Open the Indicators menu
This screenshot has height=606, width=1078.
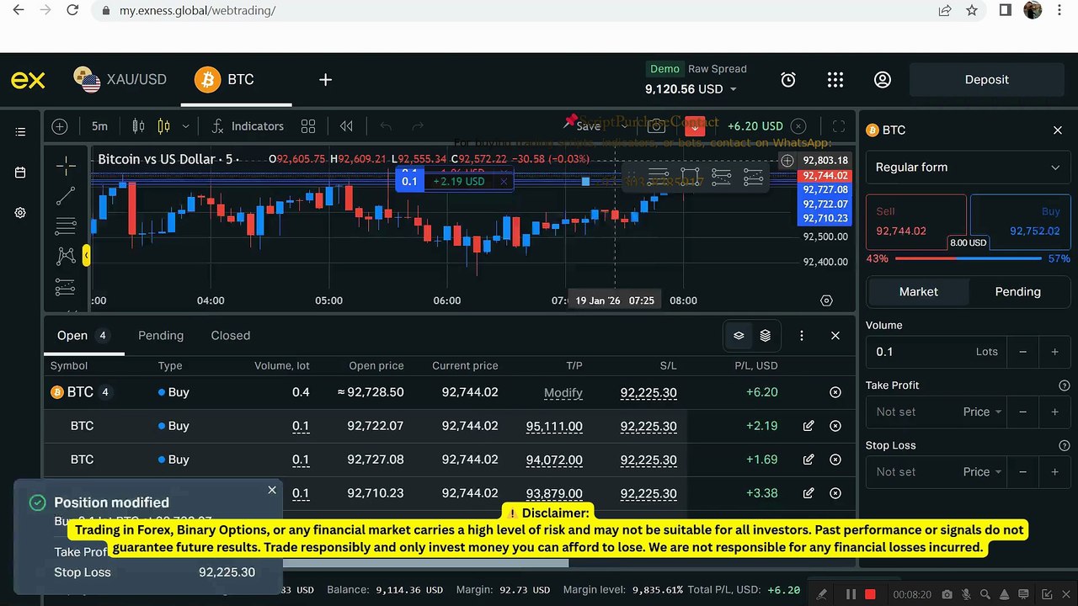[248, 126]
